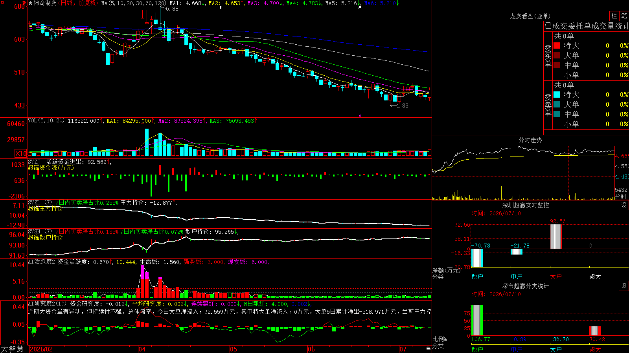
Task: Jump to month 04 on the date axis
Action: pos(142,349)
